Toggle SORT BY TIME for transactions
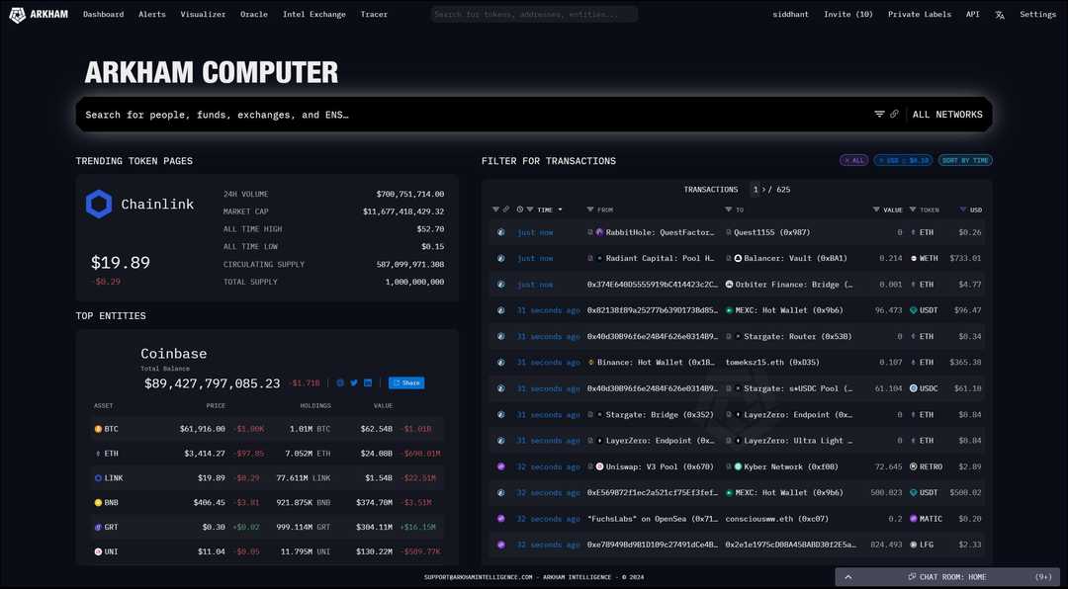The height and width of the screenshot is (589, 1068). click(x=965, y=159)
